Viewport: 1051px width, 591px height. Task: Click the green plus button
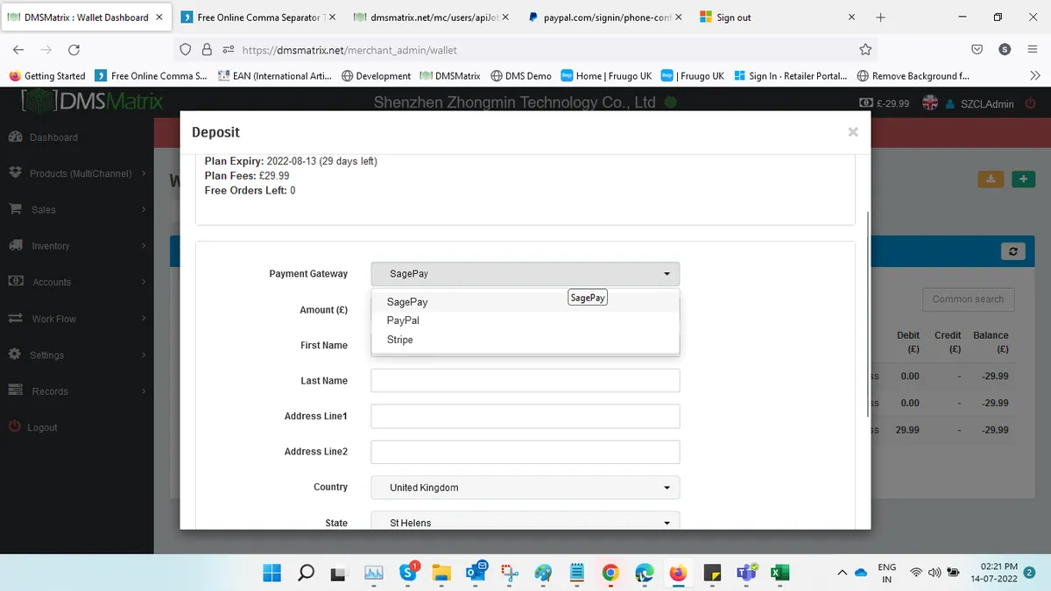click(x=1023, y=179)
